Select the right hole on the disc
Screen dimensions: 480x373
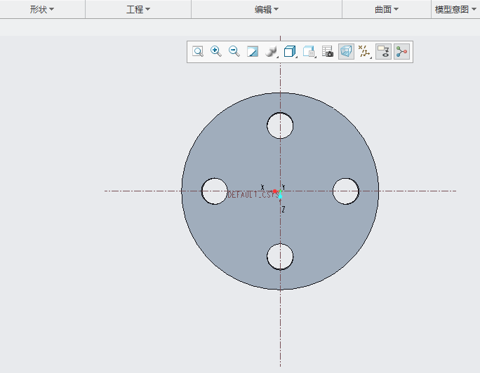click(x=345, y=191)
